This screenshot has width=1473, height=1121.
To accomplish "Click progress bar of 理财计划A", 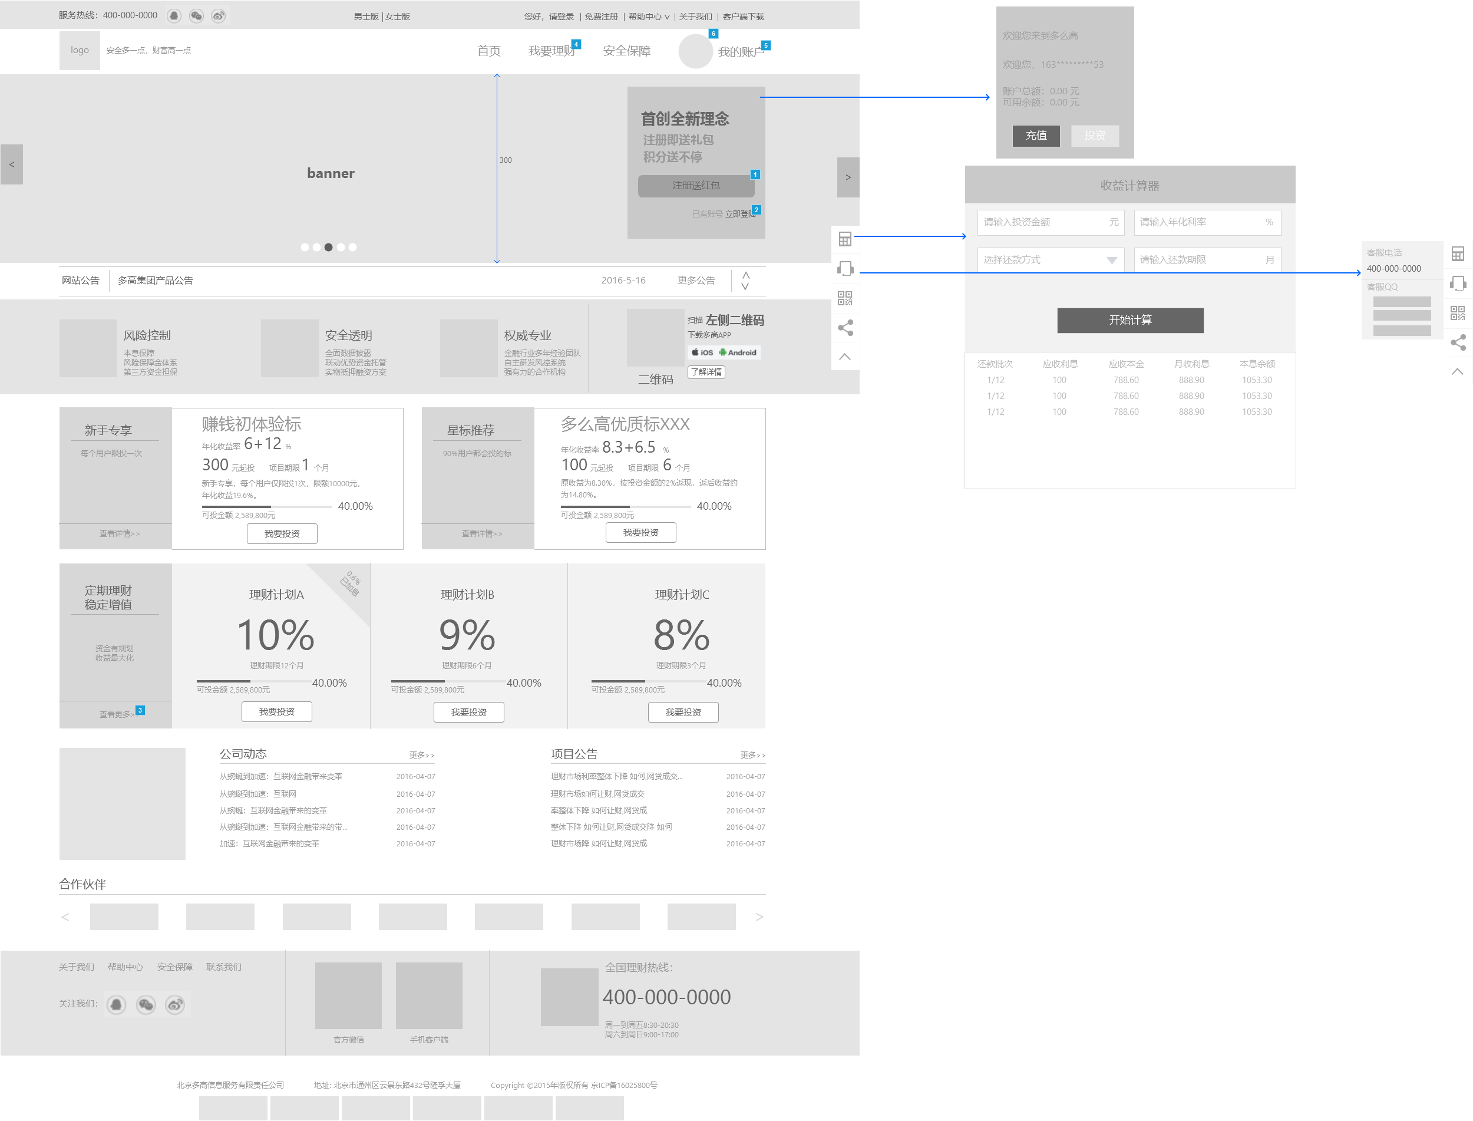I will (253, 681).
